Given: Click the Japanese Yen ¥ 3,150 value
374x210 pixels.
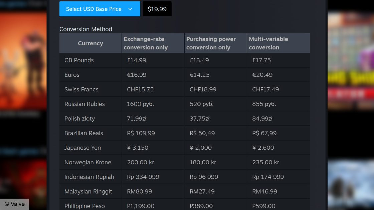Looking at the screenshot, I should pyautogui.click(x=138, y=147).
